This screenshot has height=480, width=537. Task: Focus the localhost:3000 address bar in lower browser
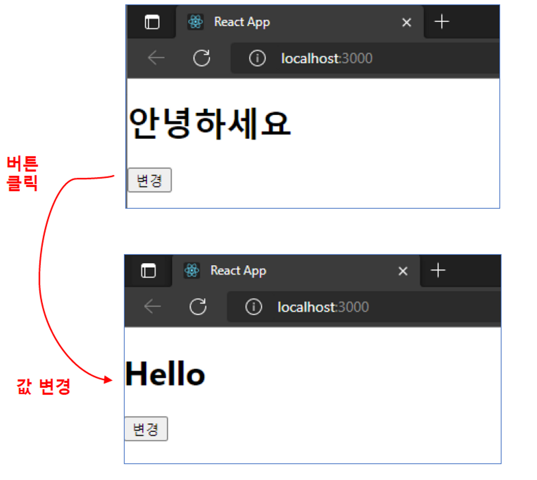pyautogui.click(x=364, y=307)
